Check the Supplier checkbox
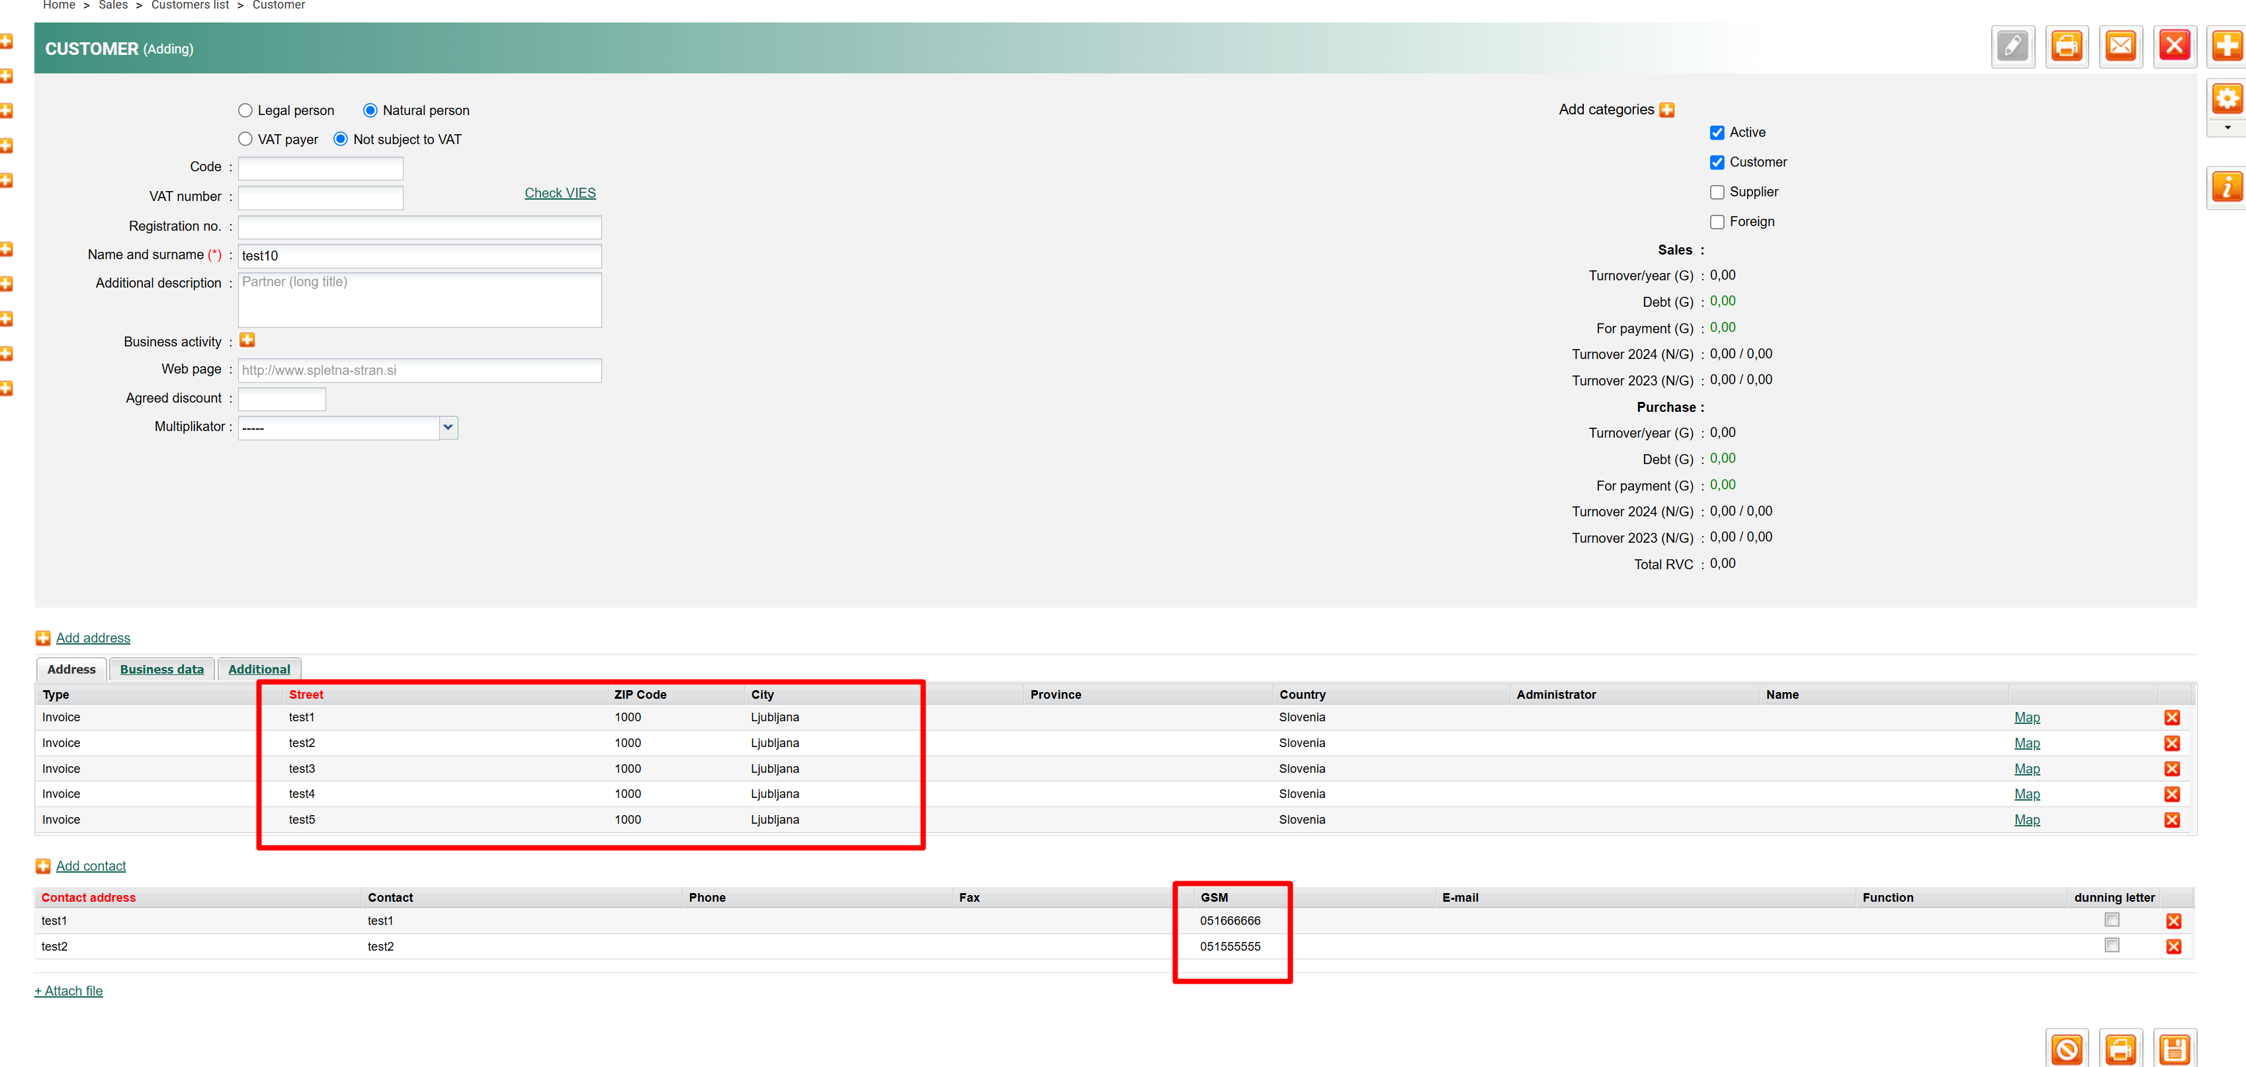This screenshot has width=2246, height=1067. pos(1717,192)
